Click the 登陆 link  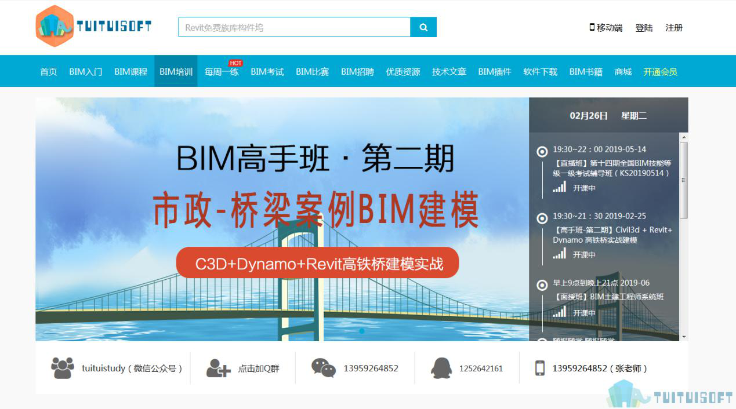pyautogui.click(x=644, y=27)
